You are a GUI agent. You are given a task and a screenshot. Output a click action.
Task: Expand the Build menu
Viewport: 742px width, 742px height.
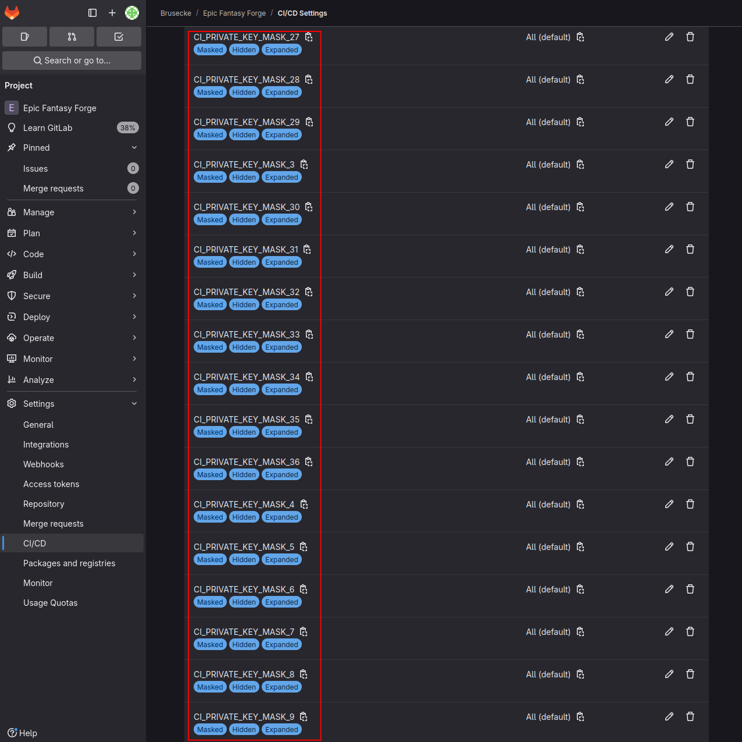coord(73,275)
